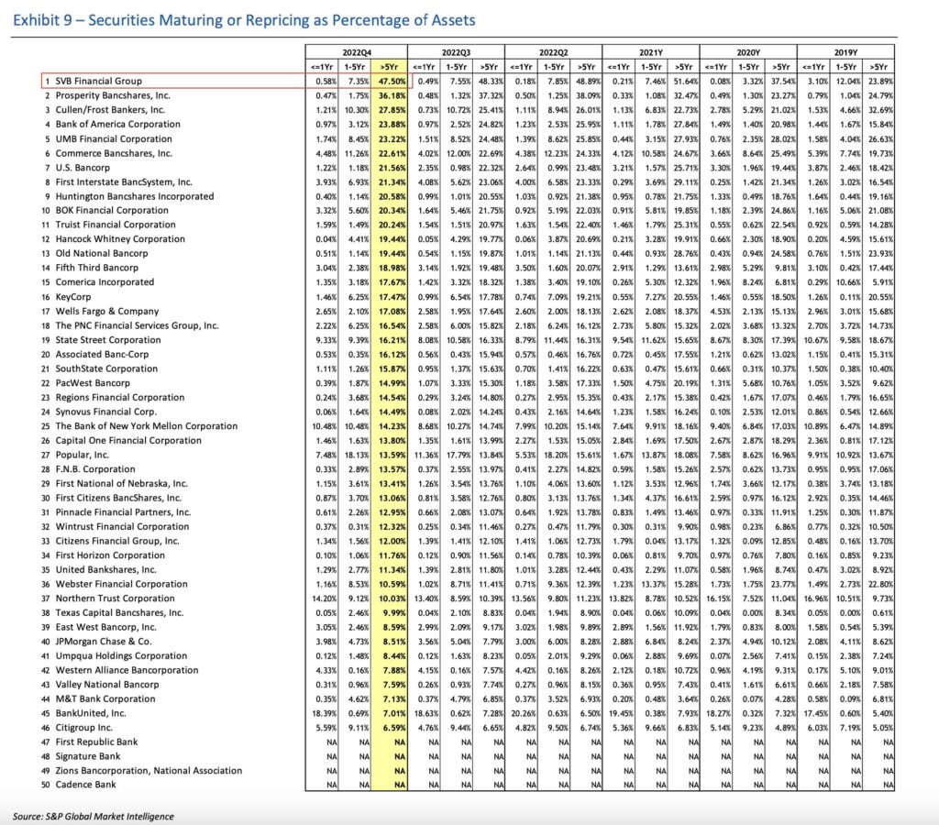Click Bank of America Corporation name
This screenshot has height=825, width=939.
click(118, 124)
